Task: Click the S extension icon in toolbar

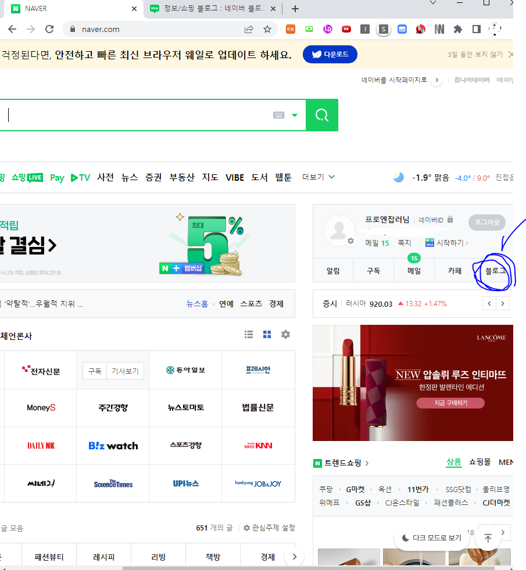Action: coord(383,29)
